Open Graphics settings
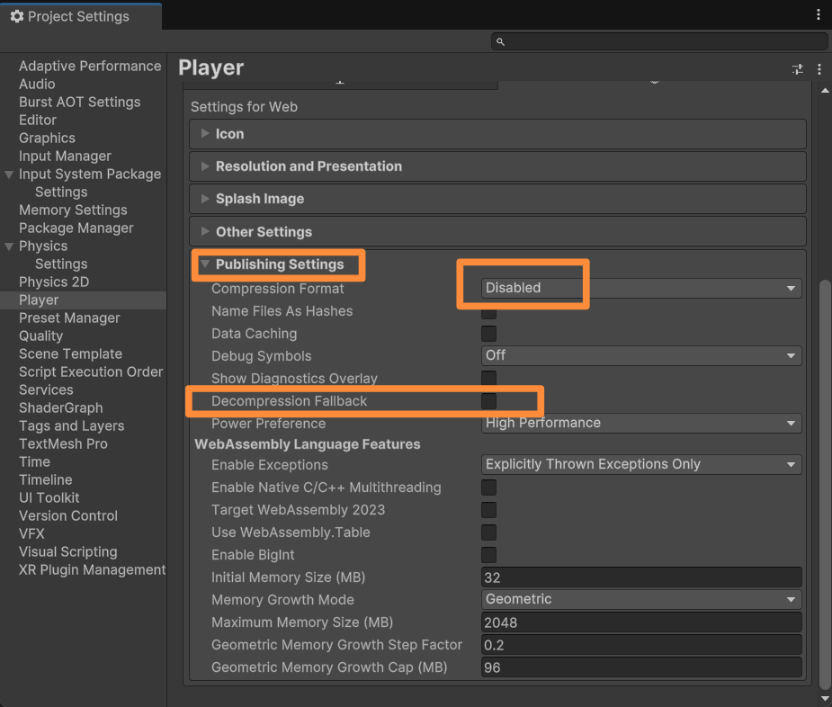Image resolution: width=832 pixels, height=707 pixels. (x=48, y=138)
